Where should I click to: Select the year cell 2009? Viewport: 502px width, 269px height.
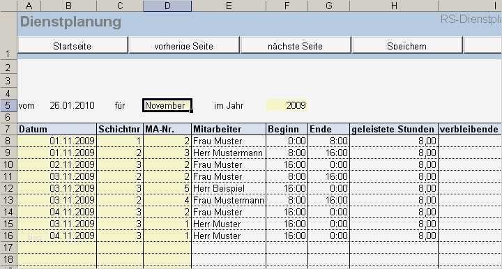point(287,105)
